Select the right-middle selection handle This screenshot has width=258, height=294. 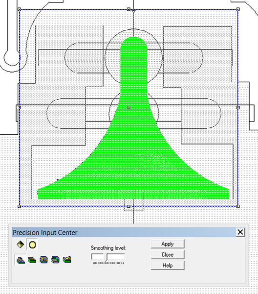click(238, 107)
